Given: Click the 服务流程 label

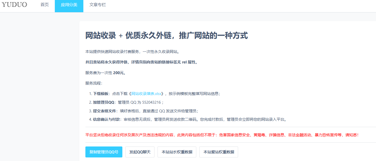Looking at the screenshot, I should tap(94, 83).
